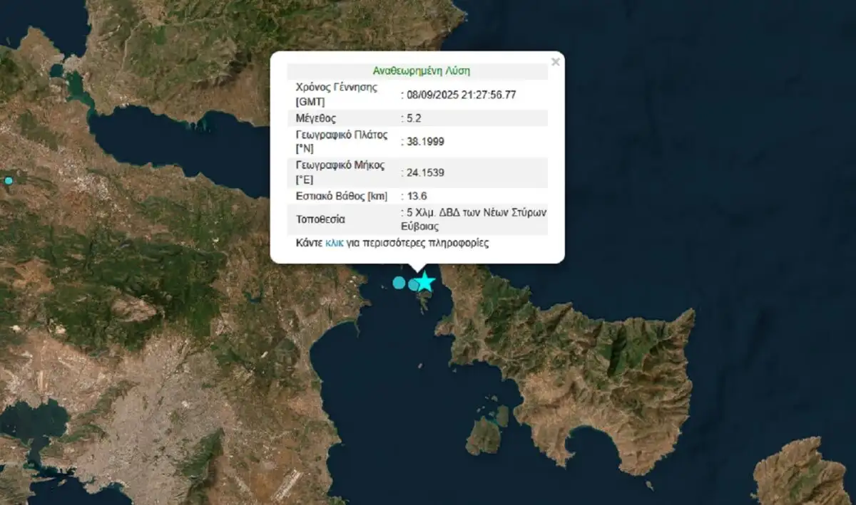This screenshot has width=856, height=505.
Task: Click the small island south of Evia
Action: (x=489, y=431)
